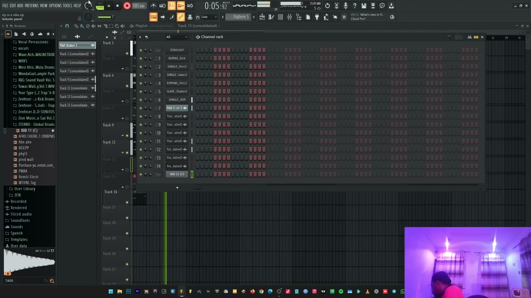Click the channel rack step/swing options icon
531x298 pixels.
[x=476, y=37]
